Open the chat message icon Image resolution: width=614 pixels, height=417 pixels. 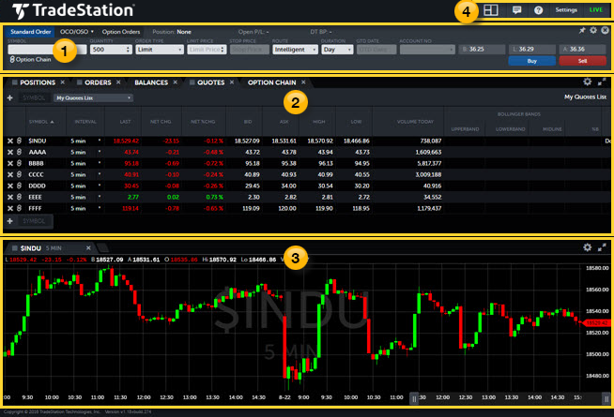(517, 10)
